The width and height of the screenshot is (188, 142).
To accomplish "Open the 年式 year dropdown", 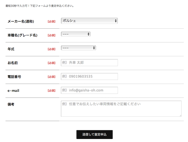I will pyautogui.click(x=78, y=48).
